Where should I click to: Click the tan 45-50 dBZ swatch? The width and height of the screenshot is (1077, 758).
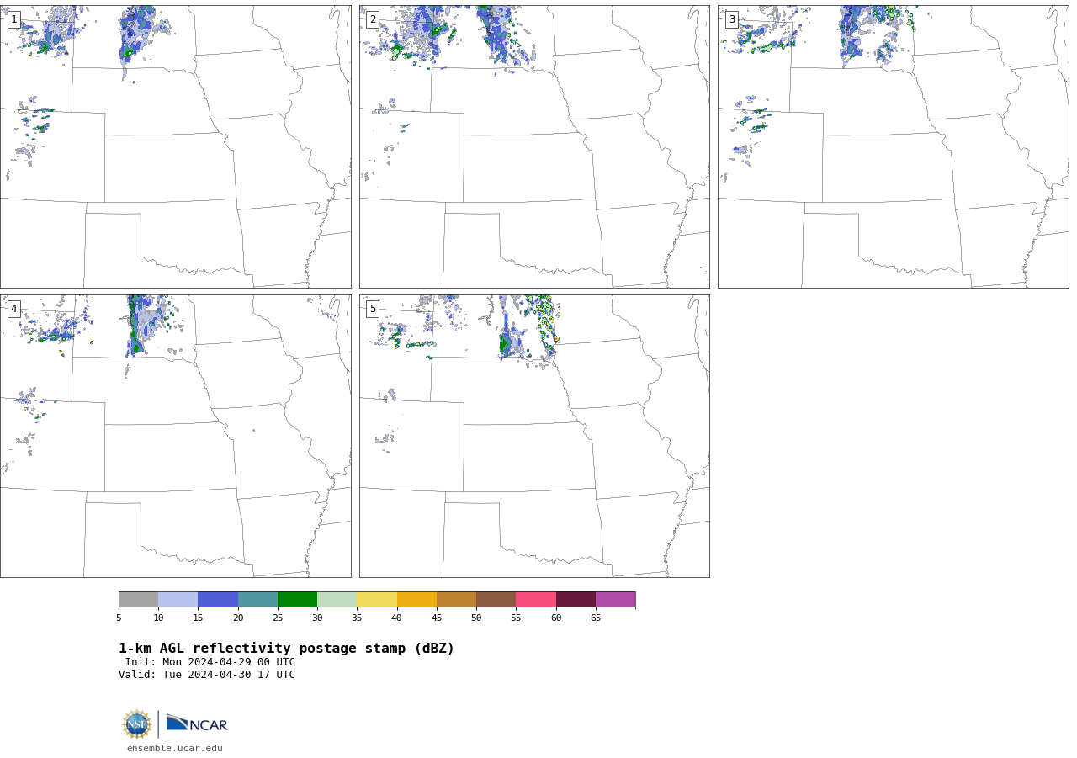(456, 600)
